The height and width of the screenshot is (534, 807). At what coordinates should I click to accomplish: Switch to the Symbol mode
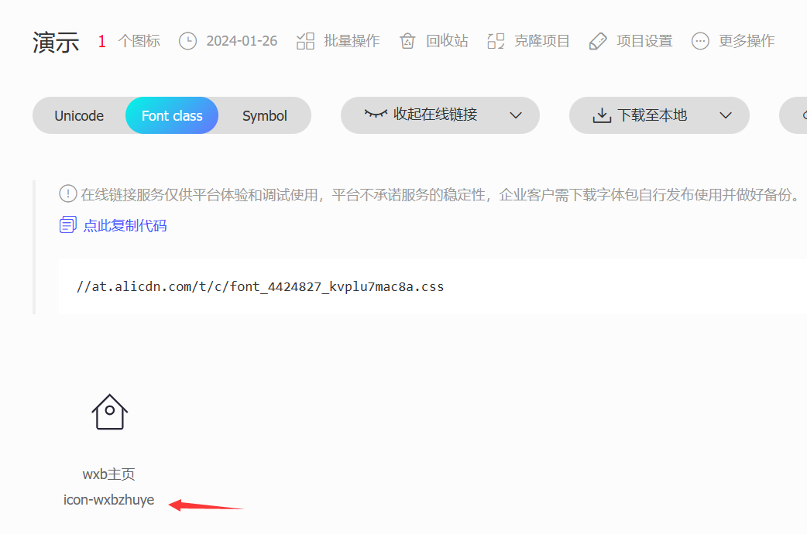coord(265,116)
